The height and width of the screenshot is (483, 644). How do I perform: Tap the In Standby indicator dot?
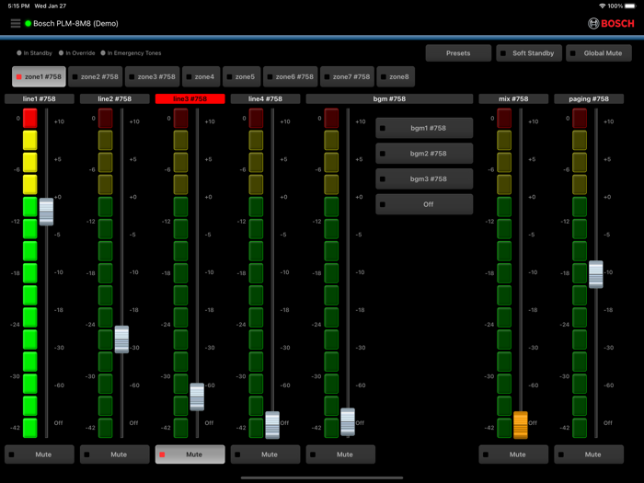[19, 53]
